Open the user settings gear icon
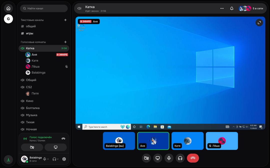The image size is (270, 168). pos(64,159)
